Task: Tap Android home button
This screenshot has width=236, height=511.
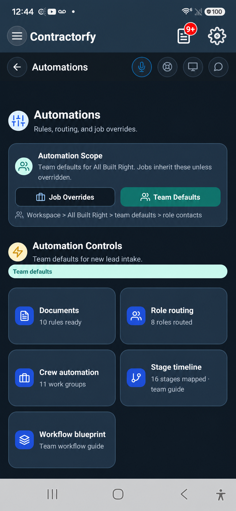Action: (x=118, y=494)
